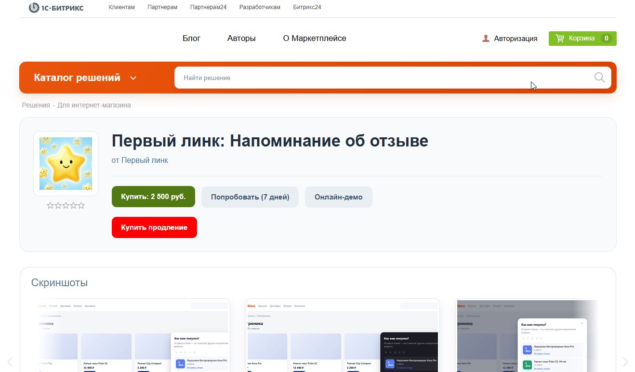Show next screenshot with right arrow
Viewport: 635px width, 372px height.
(x=625, y=362)
